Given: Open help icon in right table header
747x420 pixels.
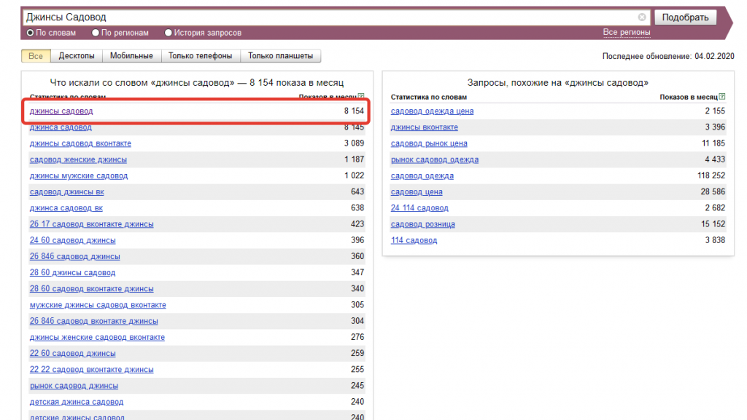Looking at the screenshot, I should (x=722, y=97).
